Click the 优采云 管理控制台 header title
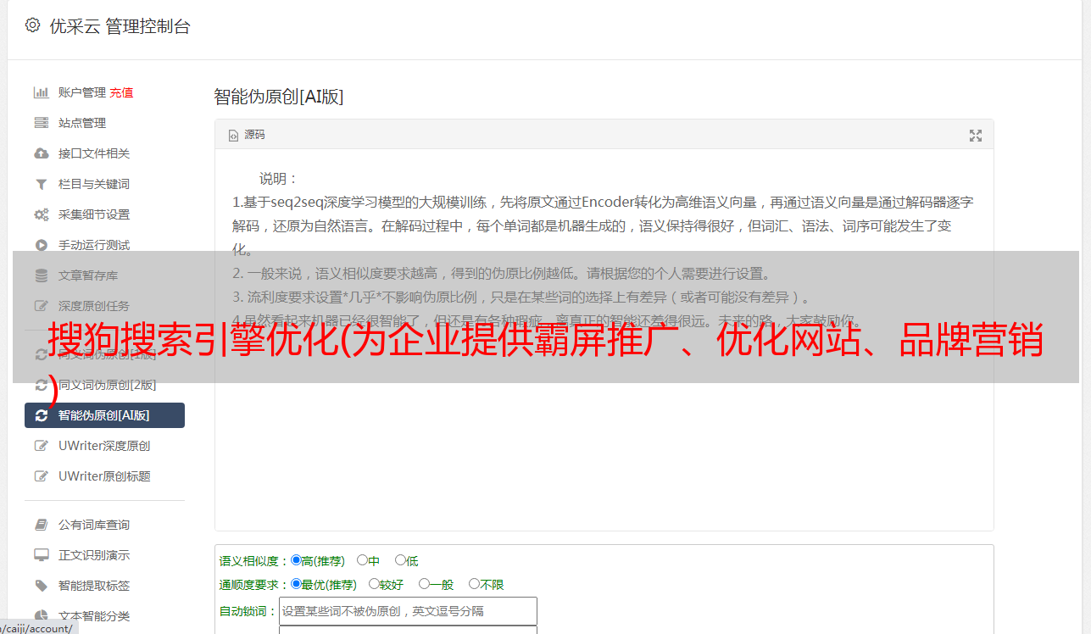 [120, 26]
